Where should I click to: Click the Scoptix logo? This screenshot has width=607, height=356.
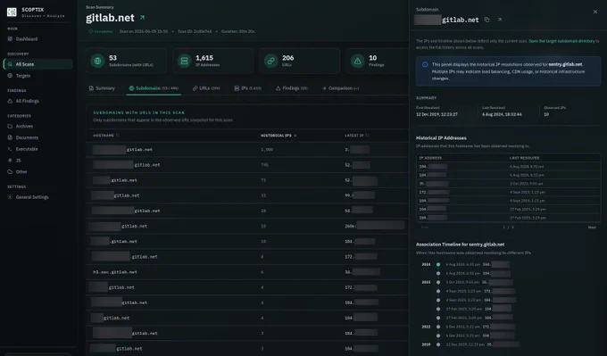point(12,12)
